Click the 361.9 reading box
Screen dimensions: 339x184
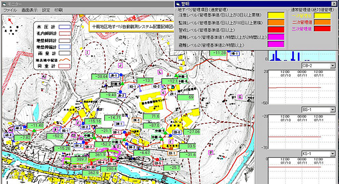[x=98, y=155]
